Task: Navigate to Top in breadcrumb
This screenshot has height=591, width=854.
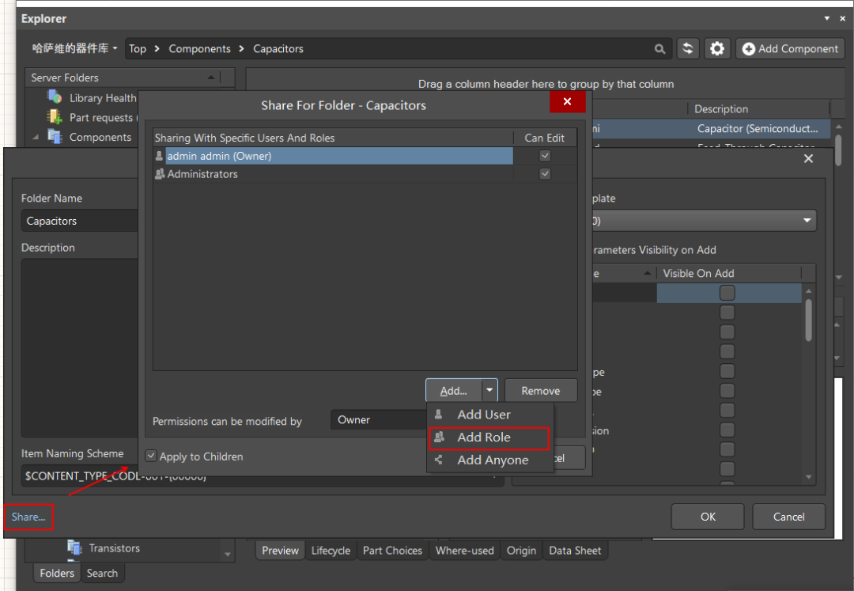Action: [x=138, y=48]
